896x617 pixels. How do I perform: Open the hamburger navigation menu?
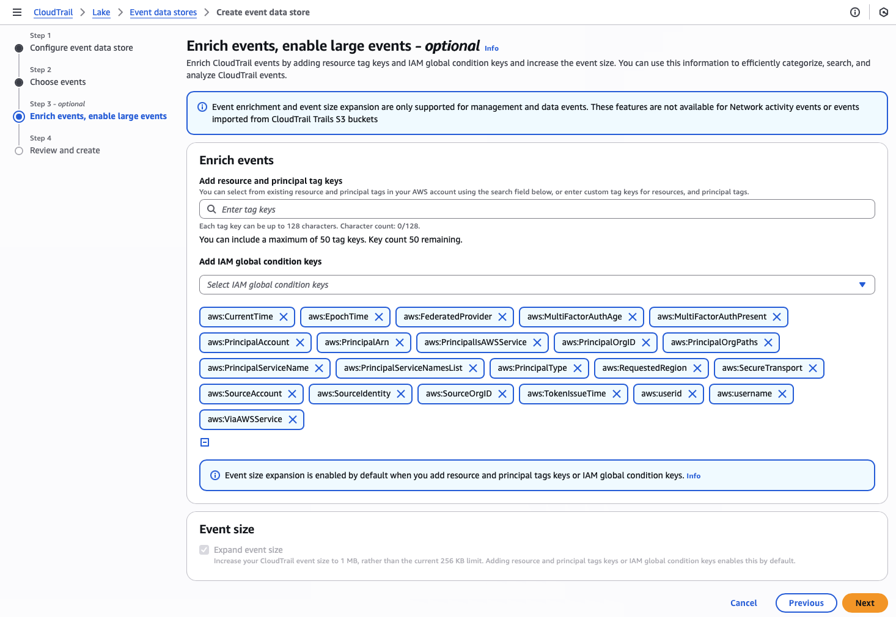[17, 12]
